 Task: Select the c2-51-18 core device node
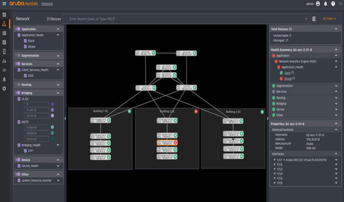(186, 88)
